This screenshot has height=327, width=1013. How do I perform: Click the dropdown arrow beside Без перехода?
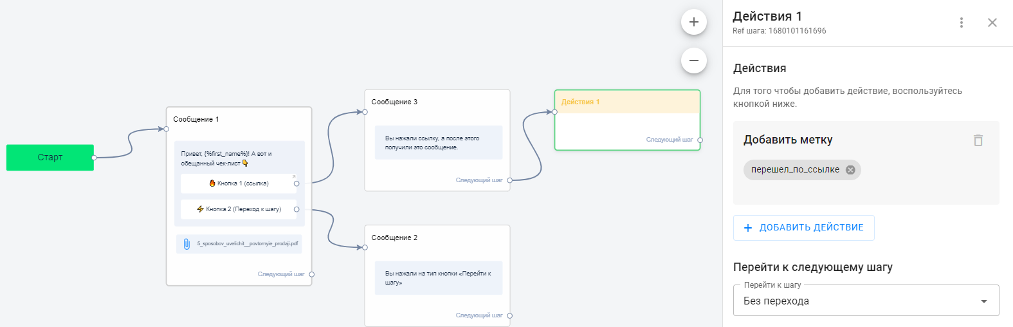point(983,301)
